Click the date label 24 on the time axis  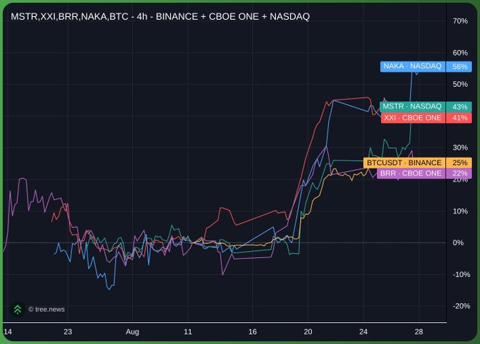[364, 332]
